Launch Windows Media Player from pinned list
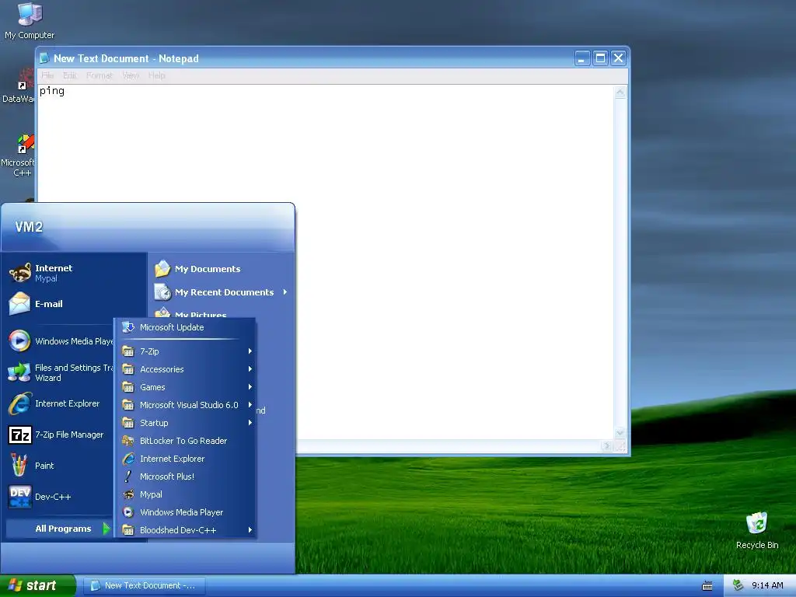Image resolution: width=796 pixels, height=597 pixels. [61, 341]
